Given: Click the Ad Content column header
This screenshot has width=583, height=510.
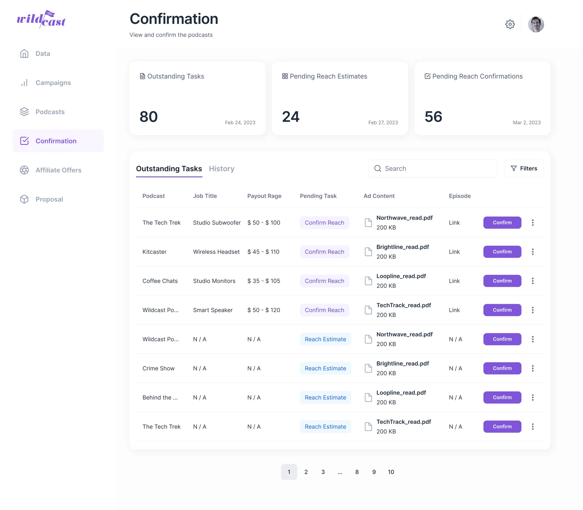Looking at the screenshot, I should coord(379,196).
